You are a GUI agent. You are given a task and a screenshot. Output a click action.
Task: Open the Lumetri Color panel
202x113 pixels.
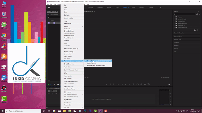[178, 39]
